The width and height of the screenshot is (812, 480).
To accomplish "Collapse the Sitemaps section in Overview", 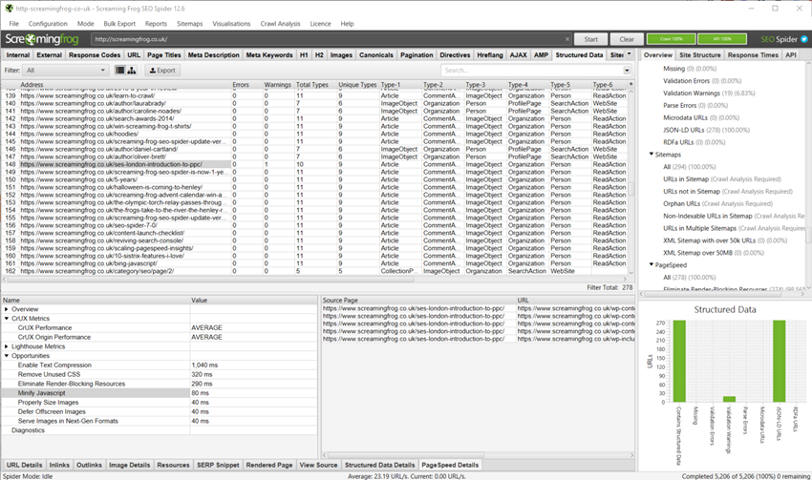I will click(x=652, y=153).
